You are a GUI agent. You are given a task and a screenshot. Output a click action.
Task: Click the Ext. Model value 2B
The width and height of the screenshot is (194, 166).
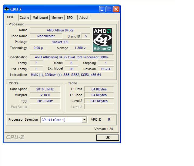point(72,69)
